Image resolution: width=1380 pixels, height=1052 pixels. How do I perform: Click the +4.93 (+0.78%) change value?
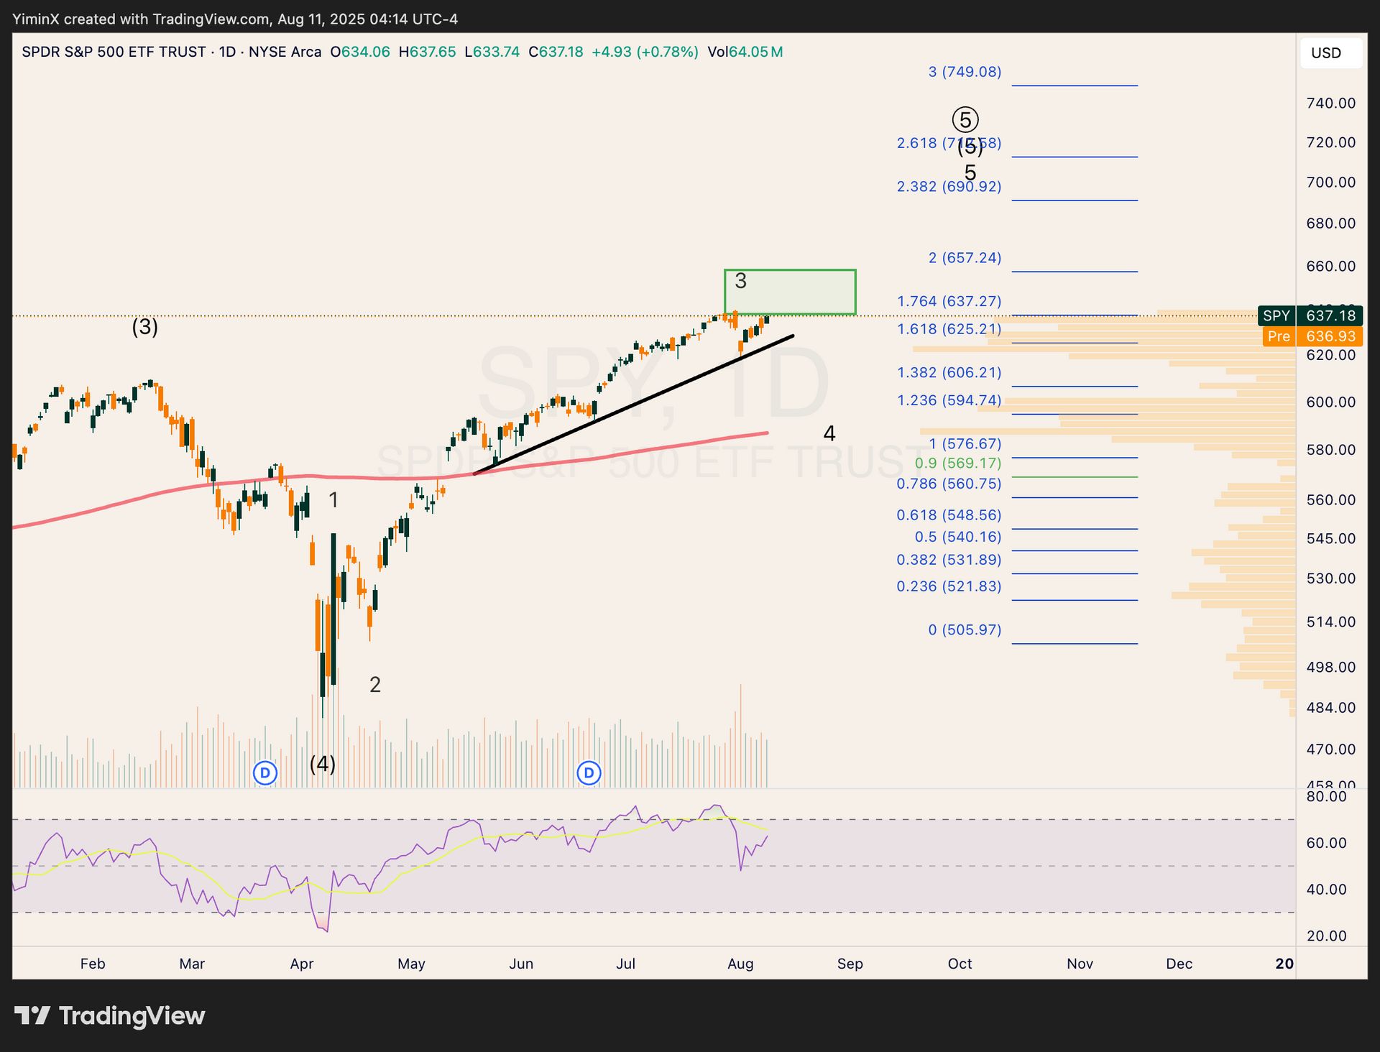645,52
